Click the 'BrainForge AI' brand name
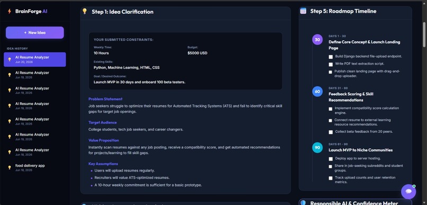 31,12
